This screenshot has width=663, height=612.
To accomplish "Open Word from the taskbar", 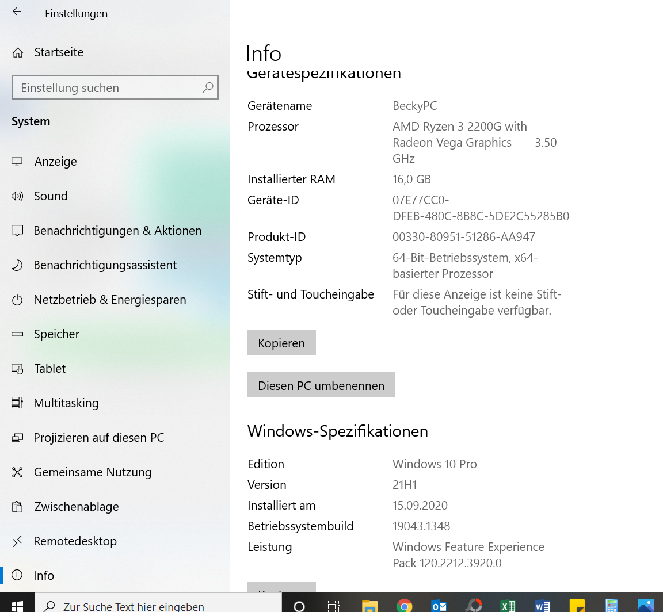I will point(543,605).
